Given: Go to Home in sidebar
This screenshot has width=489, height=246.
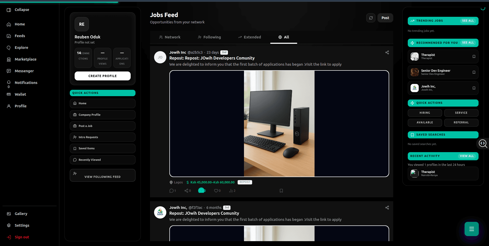Looking at the screenshot, I should tap(16, 24).
